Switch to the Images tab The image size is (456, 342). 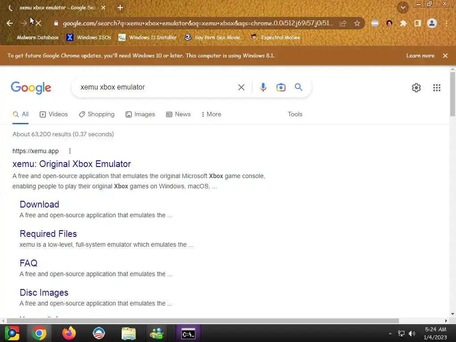(x=140, y=114)
